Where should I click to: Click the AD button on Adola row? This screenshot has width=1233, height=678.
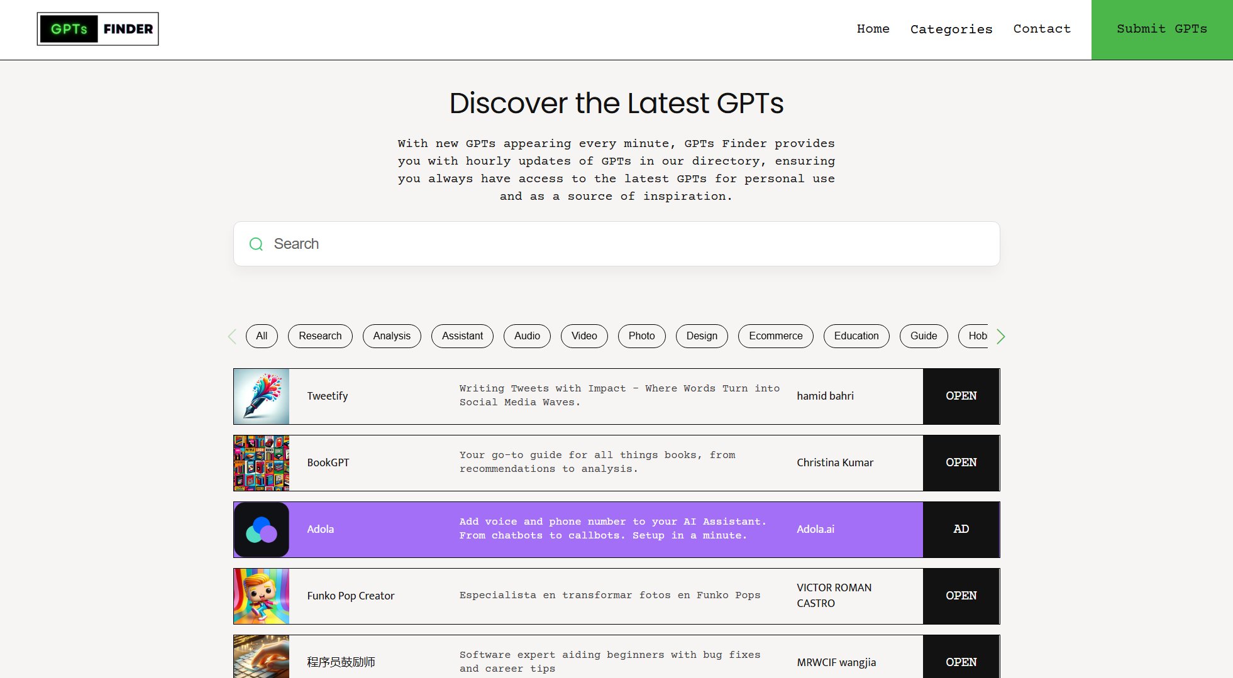tap(960, 530)
